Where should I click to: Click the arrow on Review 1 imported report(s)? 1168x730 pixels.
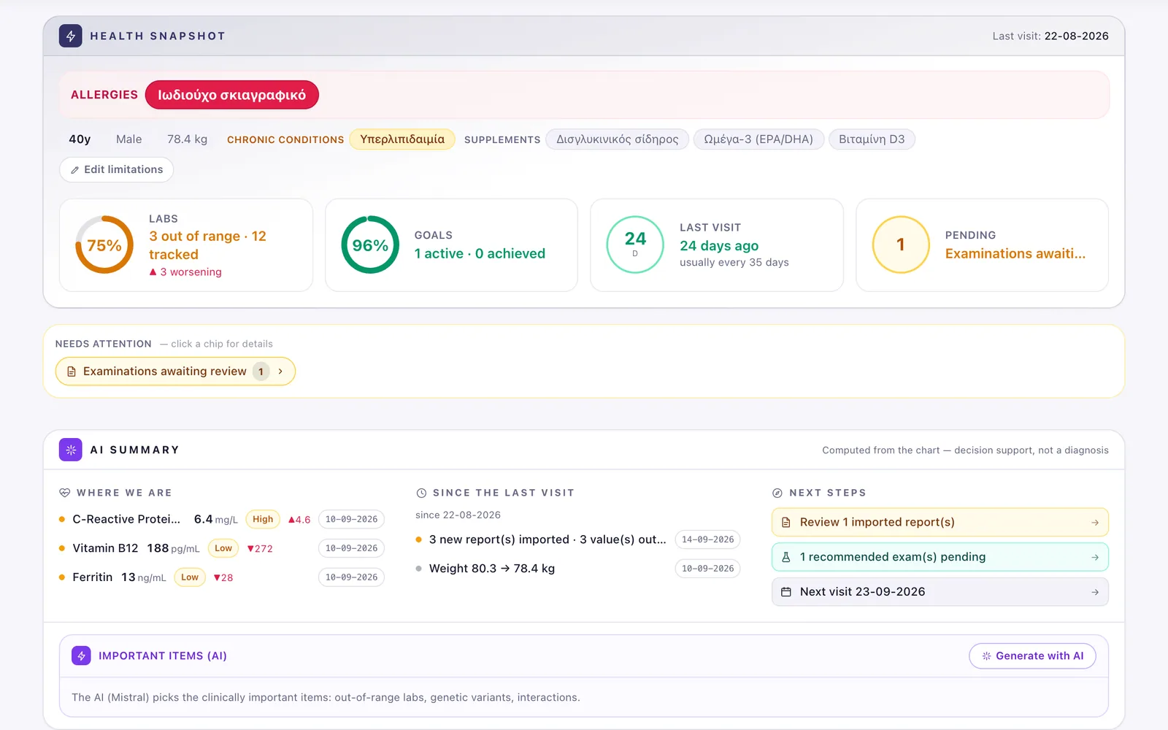pos(1095,522)
